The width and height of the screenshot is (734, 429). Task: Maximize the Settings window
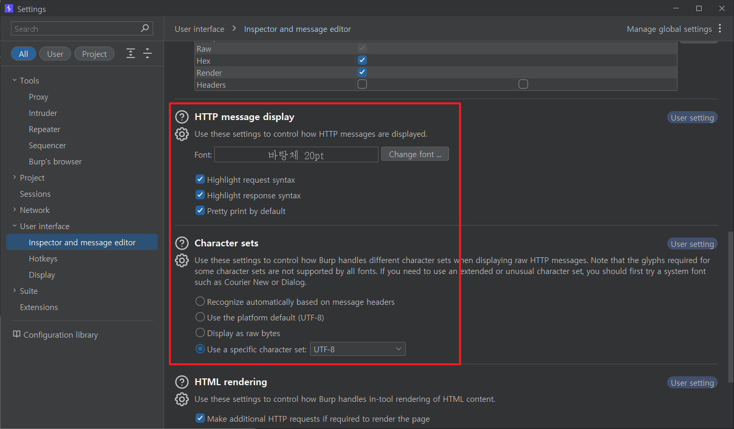[x=699, y=8]
